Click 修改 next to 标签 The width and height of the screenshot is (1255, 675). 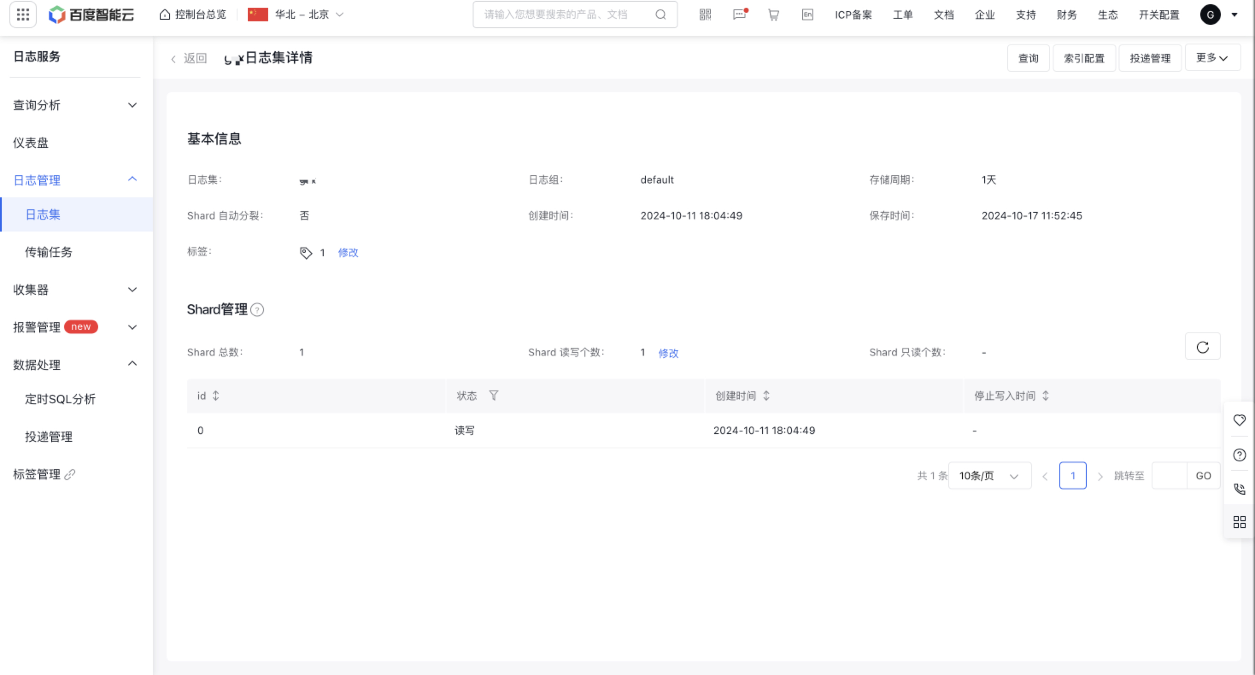(x=348, y=252)
